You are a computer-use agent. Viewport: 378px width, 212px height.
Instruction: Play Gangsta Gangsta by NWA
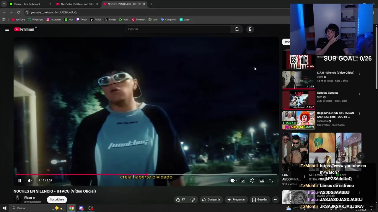point(299,100)
